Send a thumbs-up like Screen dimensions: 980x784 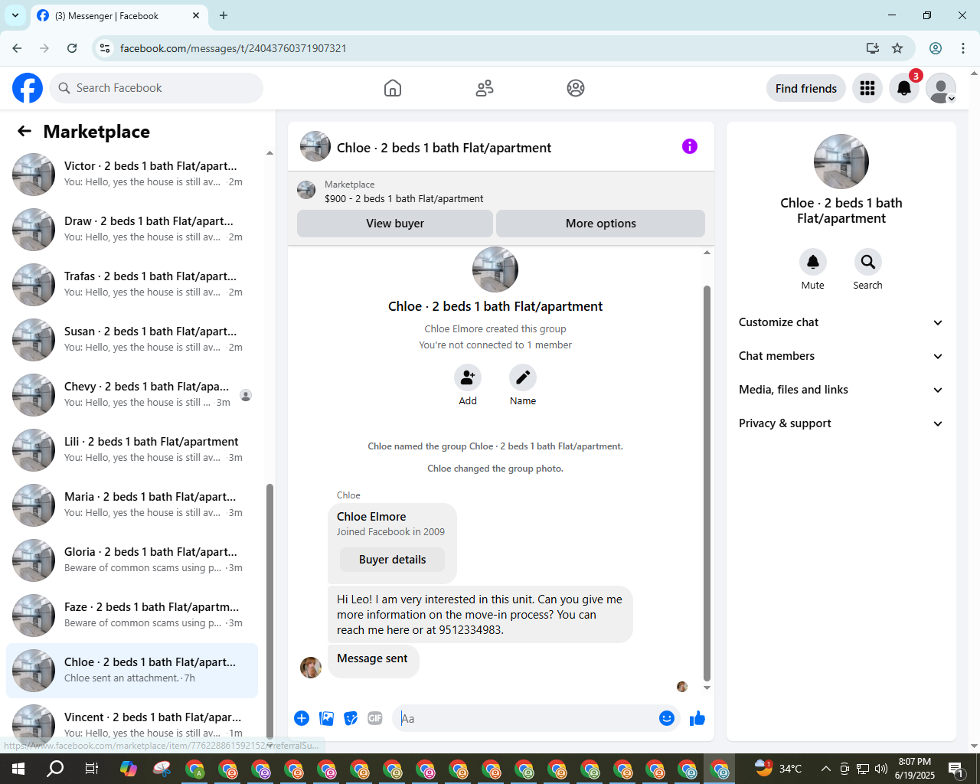(x=697, y=718)
